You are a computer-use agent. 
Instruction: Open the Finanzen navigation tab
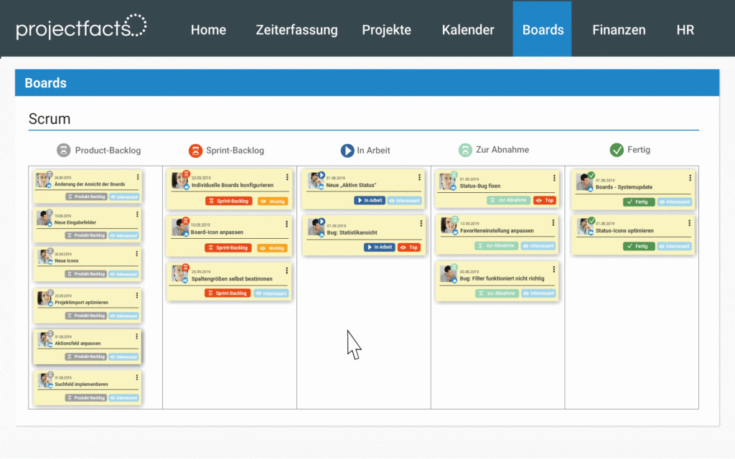(619, 30)
